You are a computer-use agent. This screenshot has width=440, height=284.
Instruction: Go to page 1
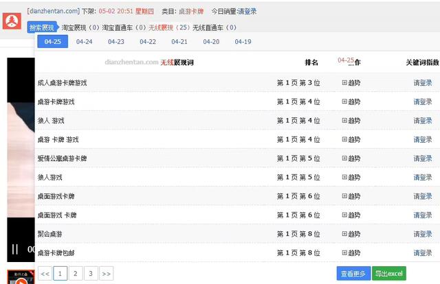click(x=60, y=273)
